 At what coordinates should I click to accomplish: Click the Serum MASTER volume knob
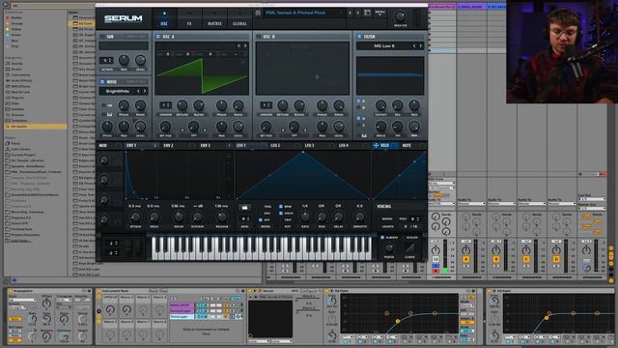tap(400, 16)
